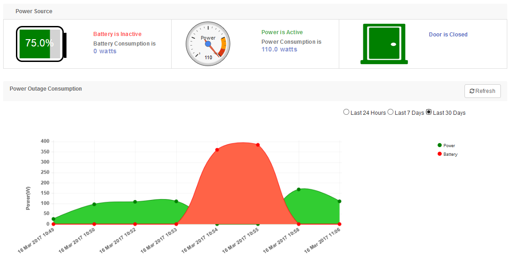The image size is (510, 261).
Task: Click the red Battery legend color dot
Action: (439, 154)
